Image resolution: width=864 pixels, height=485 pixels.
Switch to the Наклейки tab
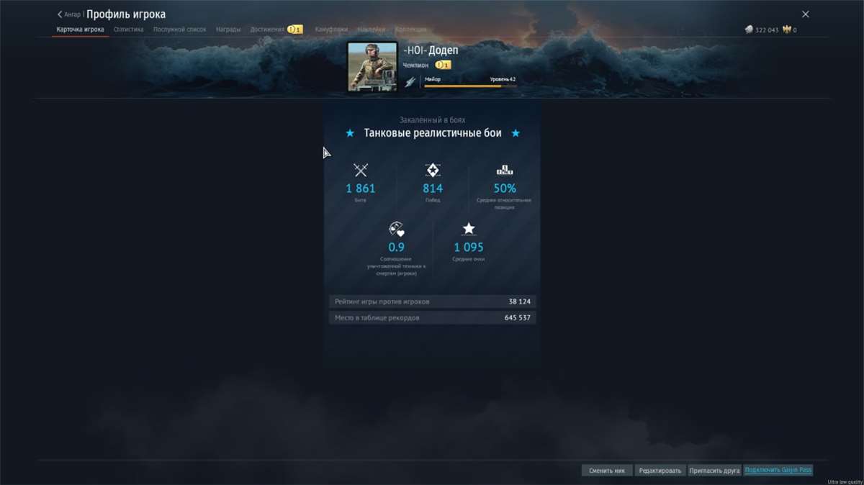coord(371,30)
